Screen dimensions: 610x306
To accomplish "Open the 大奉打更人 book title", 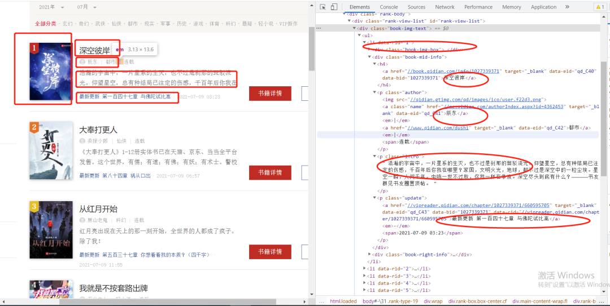I will [x=98, y=130].
